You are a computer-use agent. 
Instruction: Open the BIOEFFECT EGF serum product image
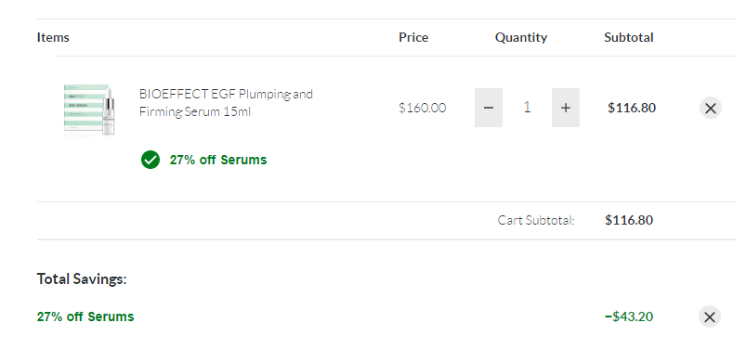click(90, 110)
